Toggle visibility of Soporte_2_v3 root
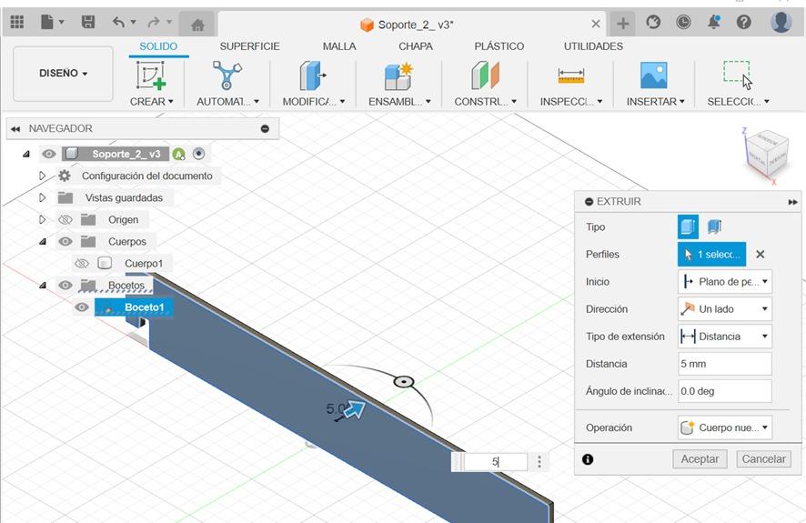The image size is (806, 523). [x=49, y=154]
